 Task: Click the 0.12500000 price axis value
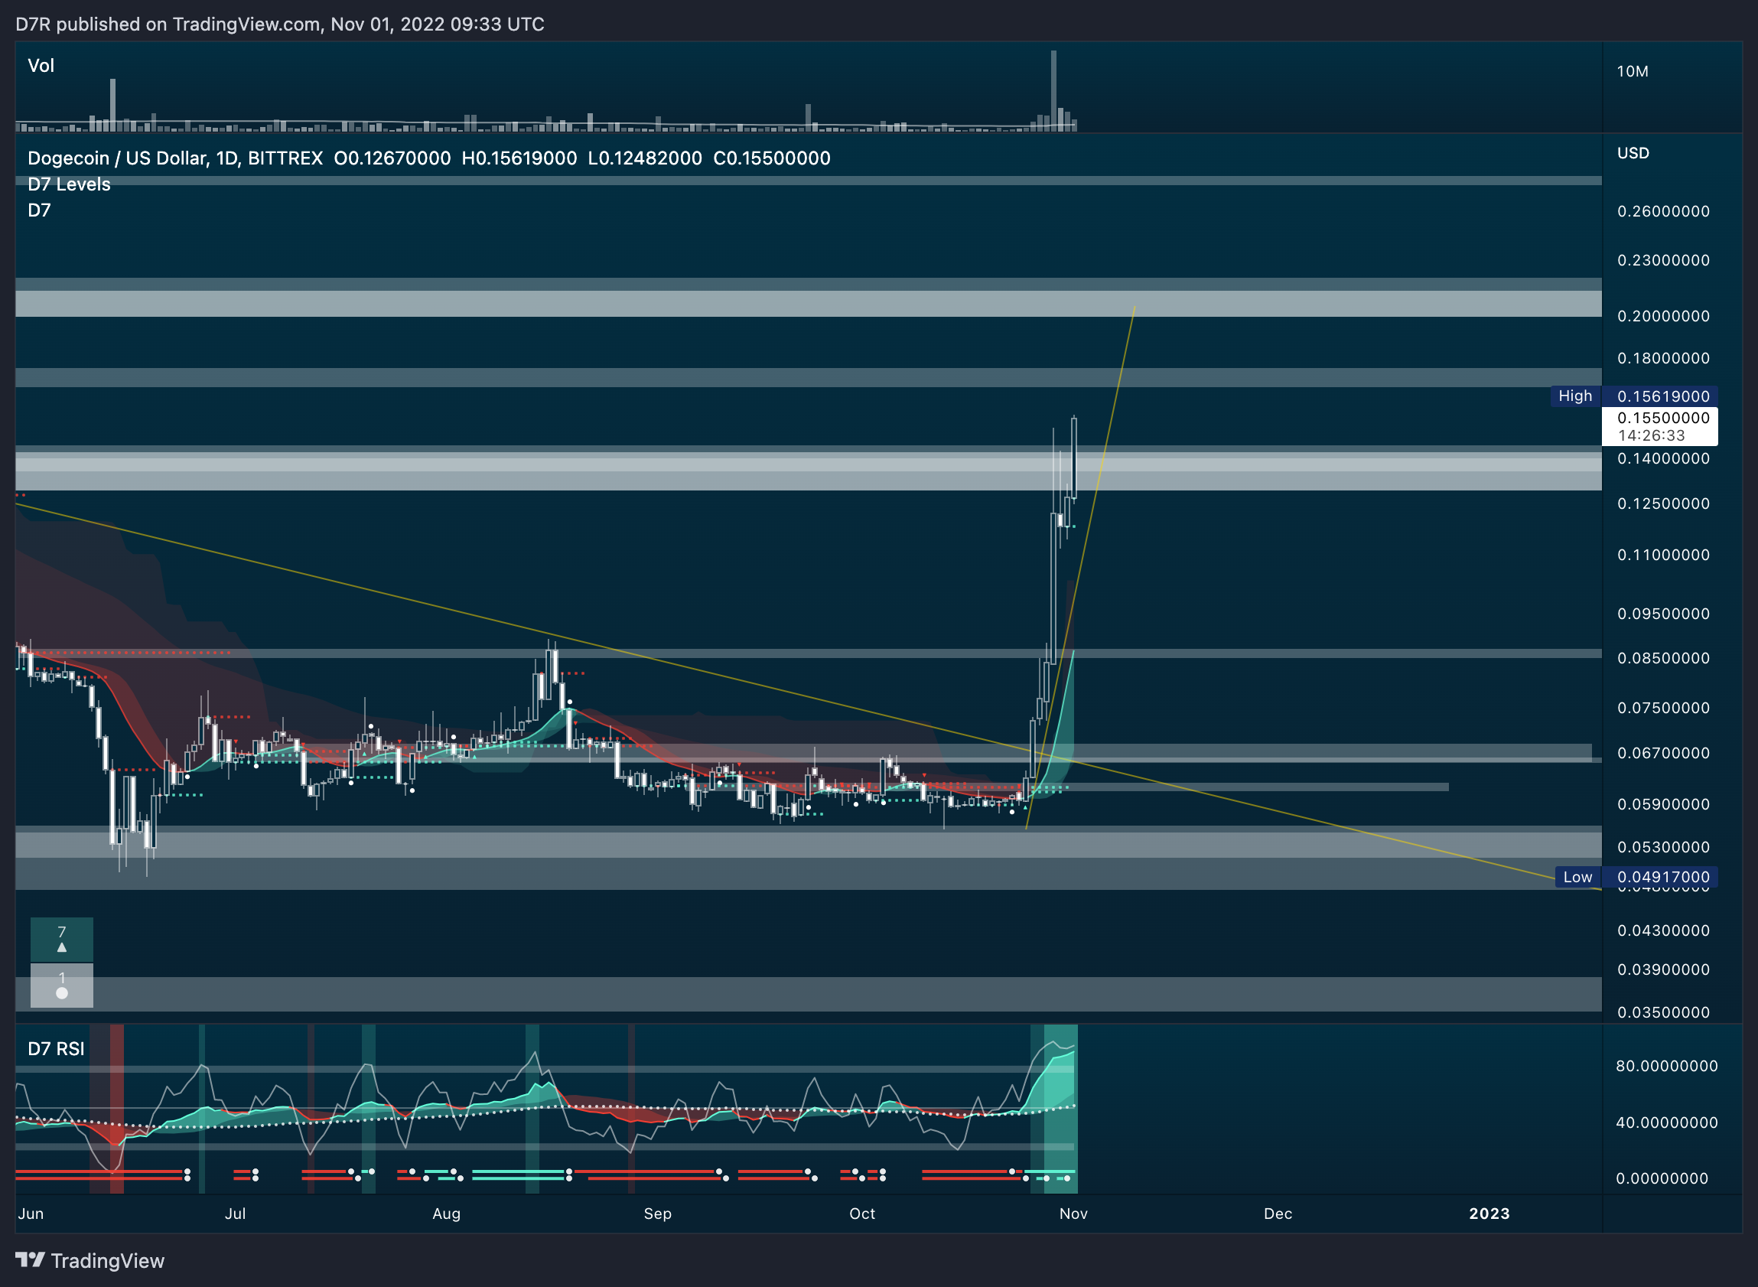pos(1663,504)
